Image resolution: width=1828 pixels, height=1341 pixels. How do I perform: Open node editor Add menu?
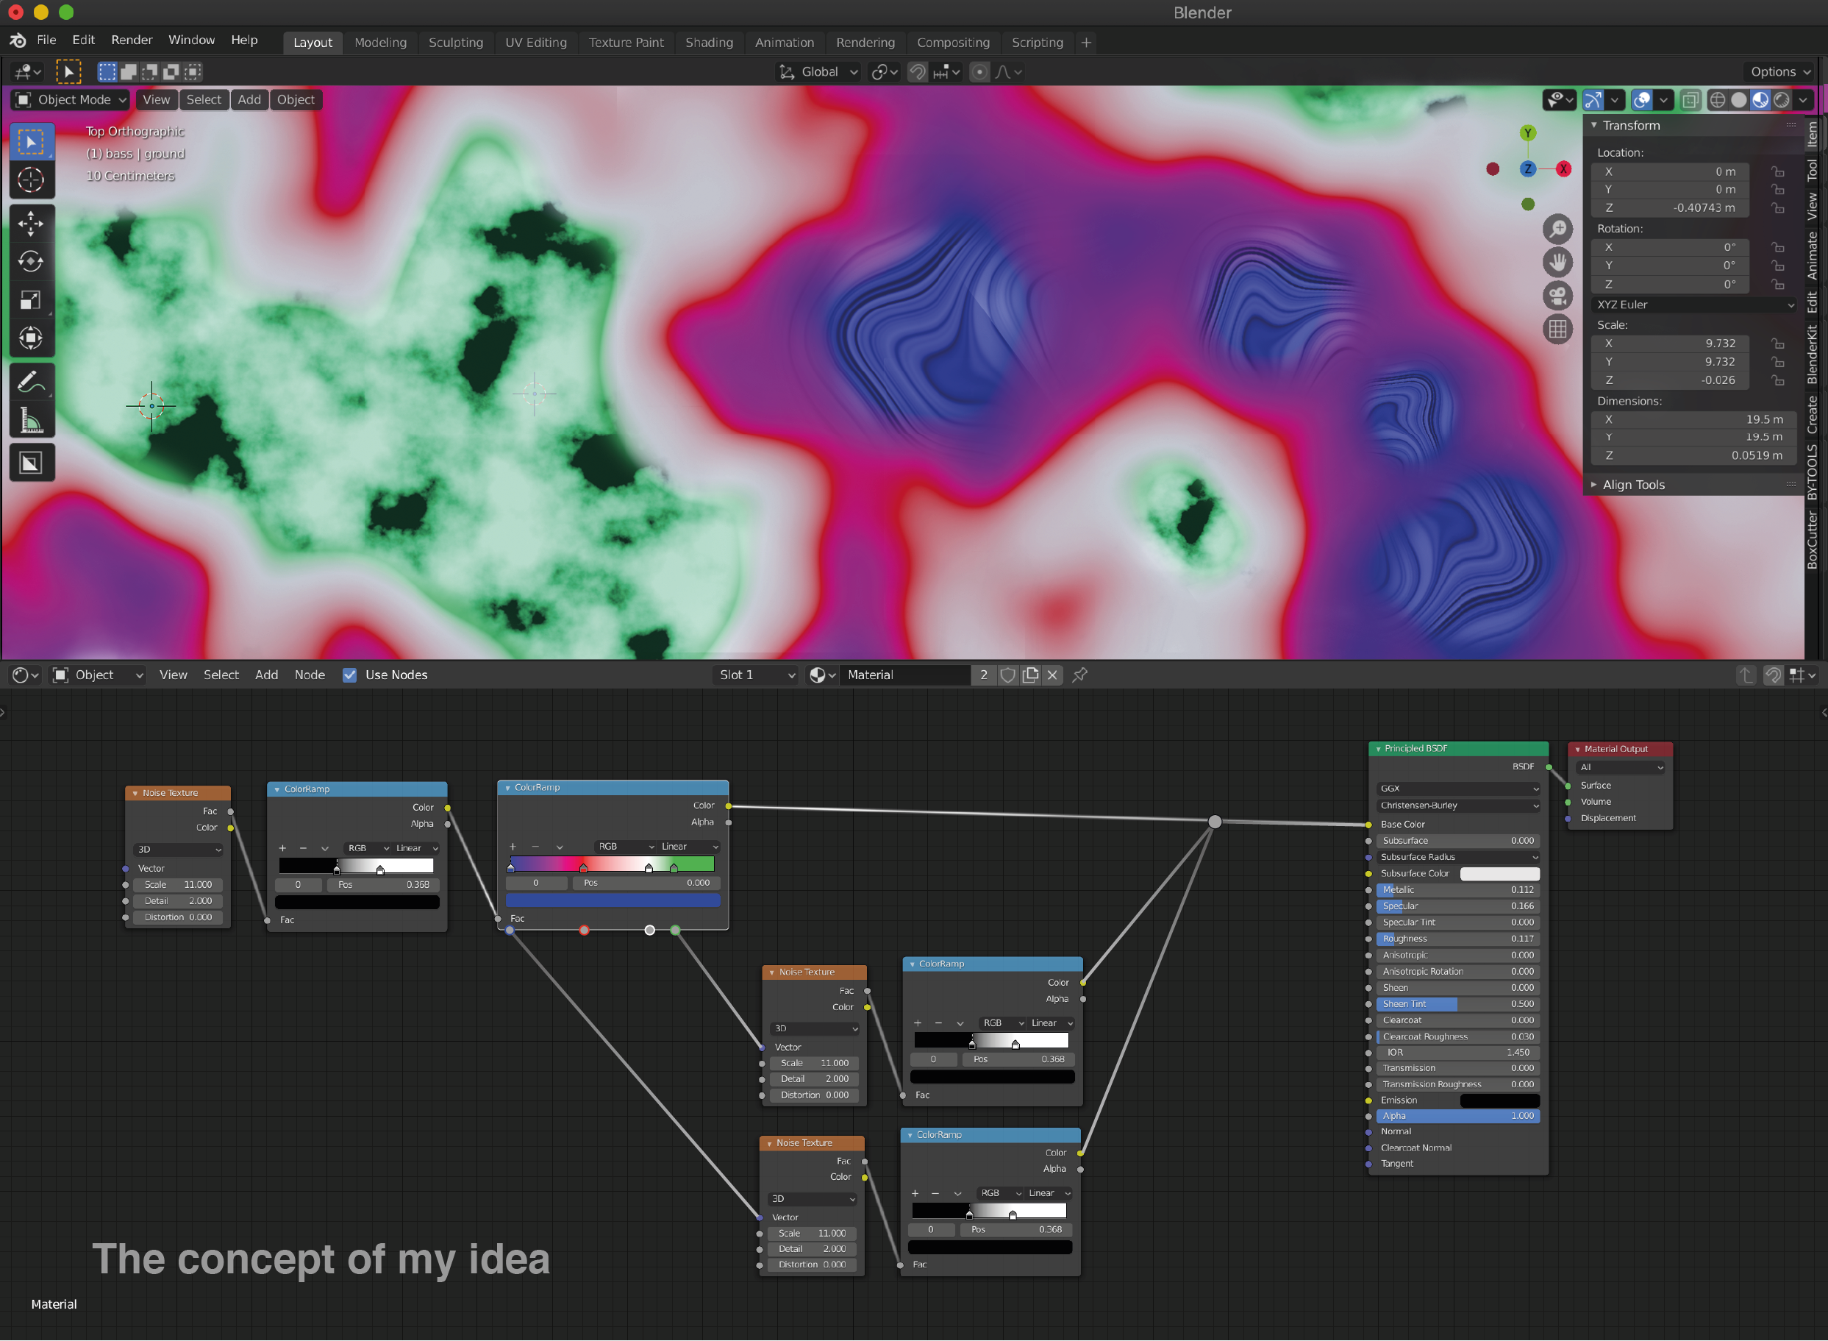click(266, 675)
